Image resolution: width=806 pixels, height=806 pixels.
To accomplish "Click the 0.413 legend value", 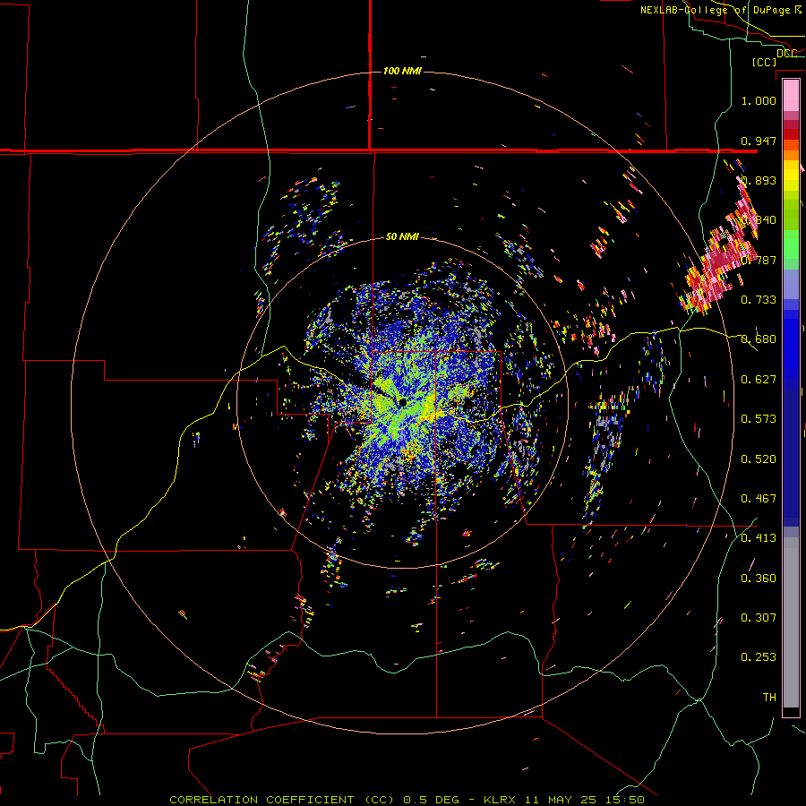I will point(759,538).
